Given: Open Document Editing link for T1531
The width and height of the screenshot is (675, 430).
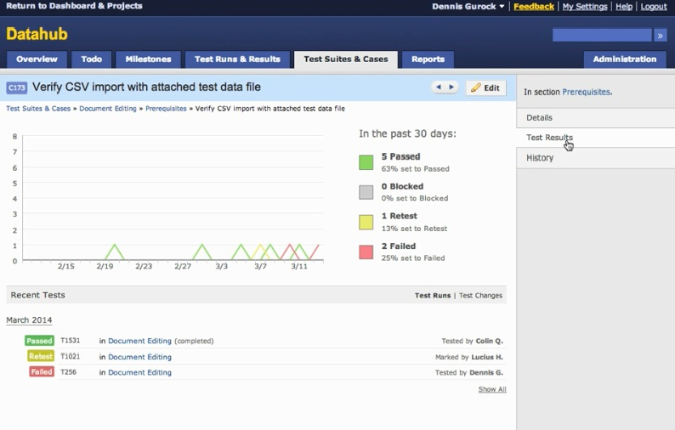Looking at the screenshot, I should 139,341.
